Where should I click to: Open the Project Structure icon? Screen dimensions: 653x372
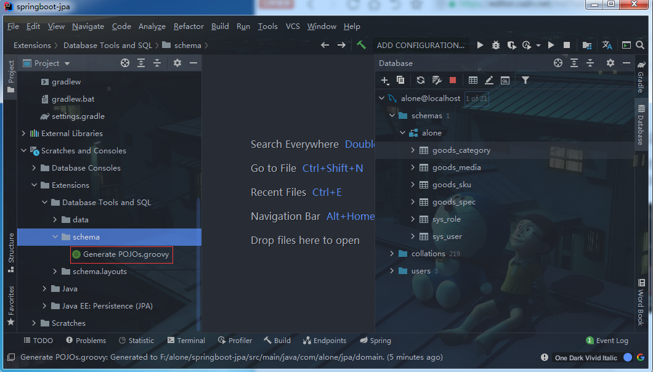[587, 45]
